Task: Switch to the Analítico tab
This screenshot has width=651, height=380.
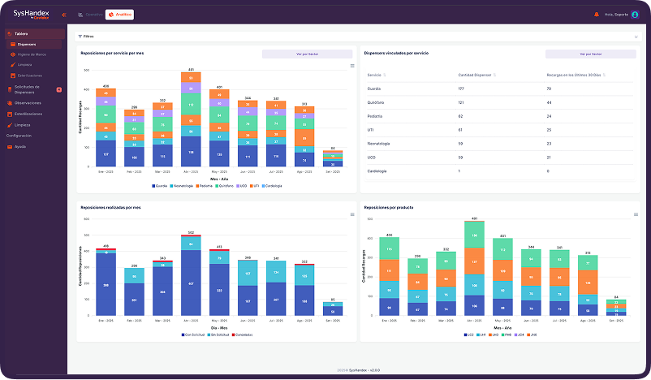Action: pos(119,15)
